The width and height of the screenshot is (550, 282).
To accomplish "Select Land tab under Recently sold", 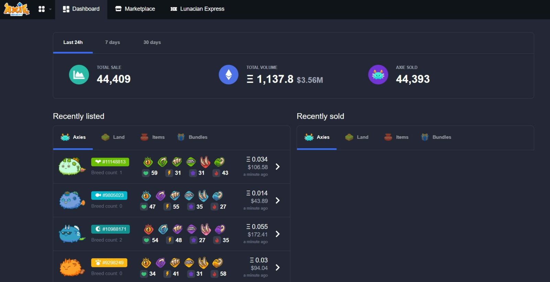I will 356,137.
